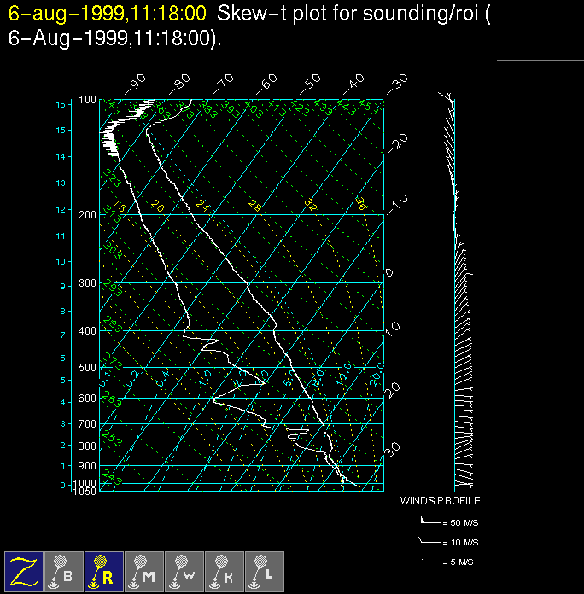The width and height of the screenshot is (584, 594).
Task: Click the -30 temperature label at top right
Action: click(x=397, y=83)
